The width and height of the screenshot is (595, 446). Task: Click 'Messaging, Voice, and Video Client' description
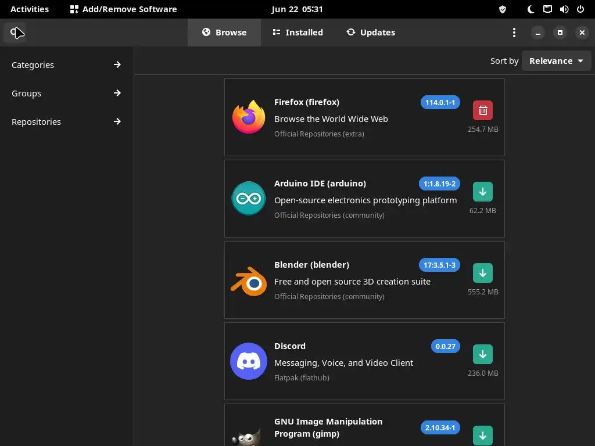click(343, 363)
